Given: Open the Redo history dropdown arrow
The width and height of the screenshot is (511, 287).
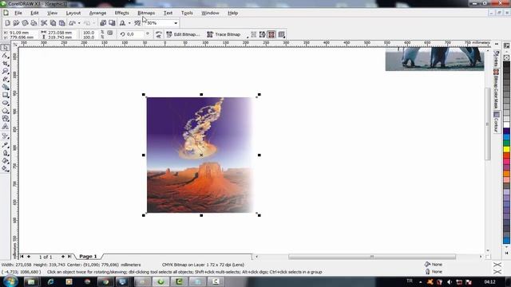Looking at the screenshot, I should point(94,23).
